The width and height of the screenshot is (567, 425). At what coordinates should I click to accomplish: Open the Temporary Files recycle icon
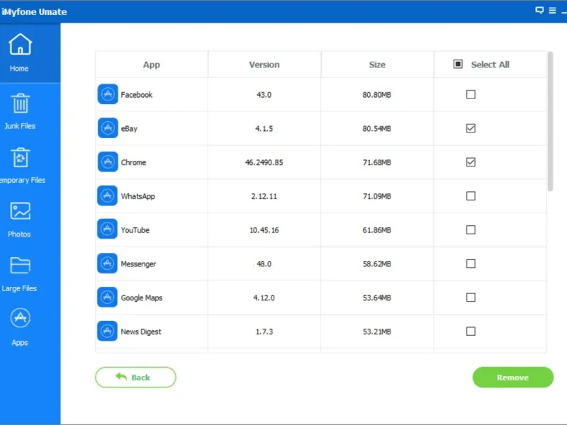point(21,157)
